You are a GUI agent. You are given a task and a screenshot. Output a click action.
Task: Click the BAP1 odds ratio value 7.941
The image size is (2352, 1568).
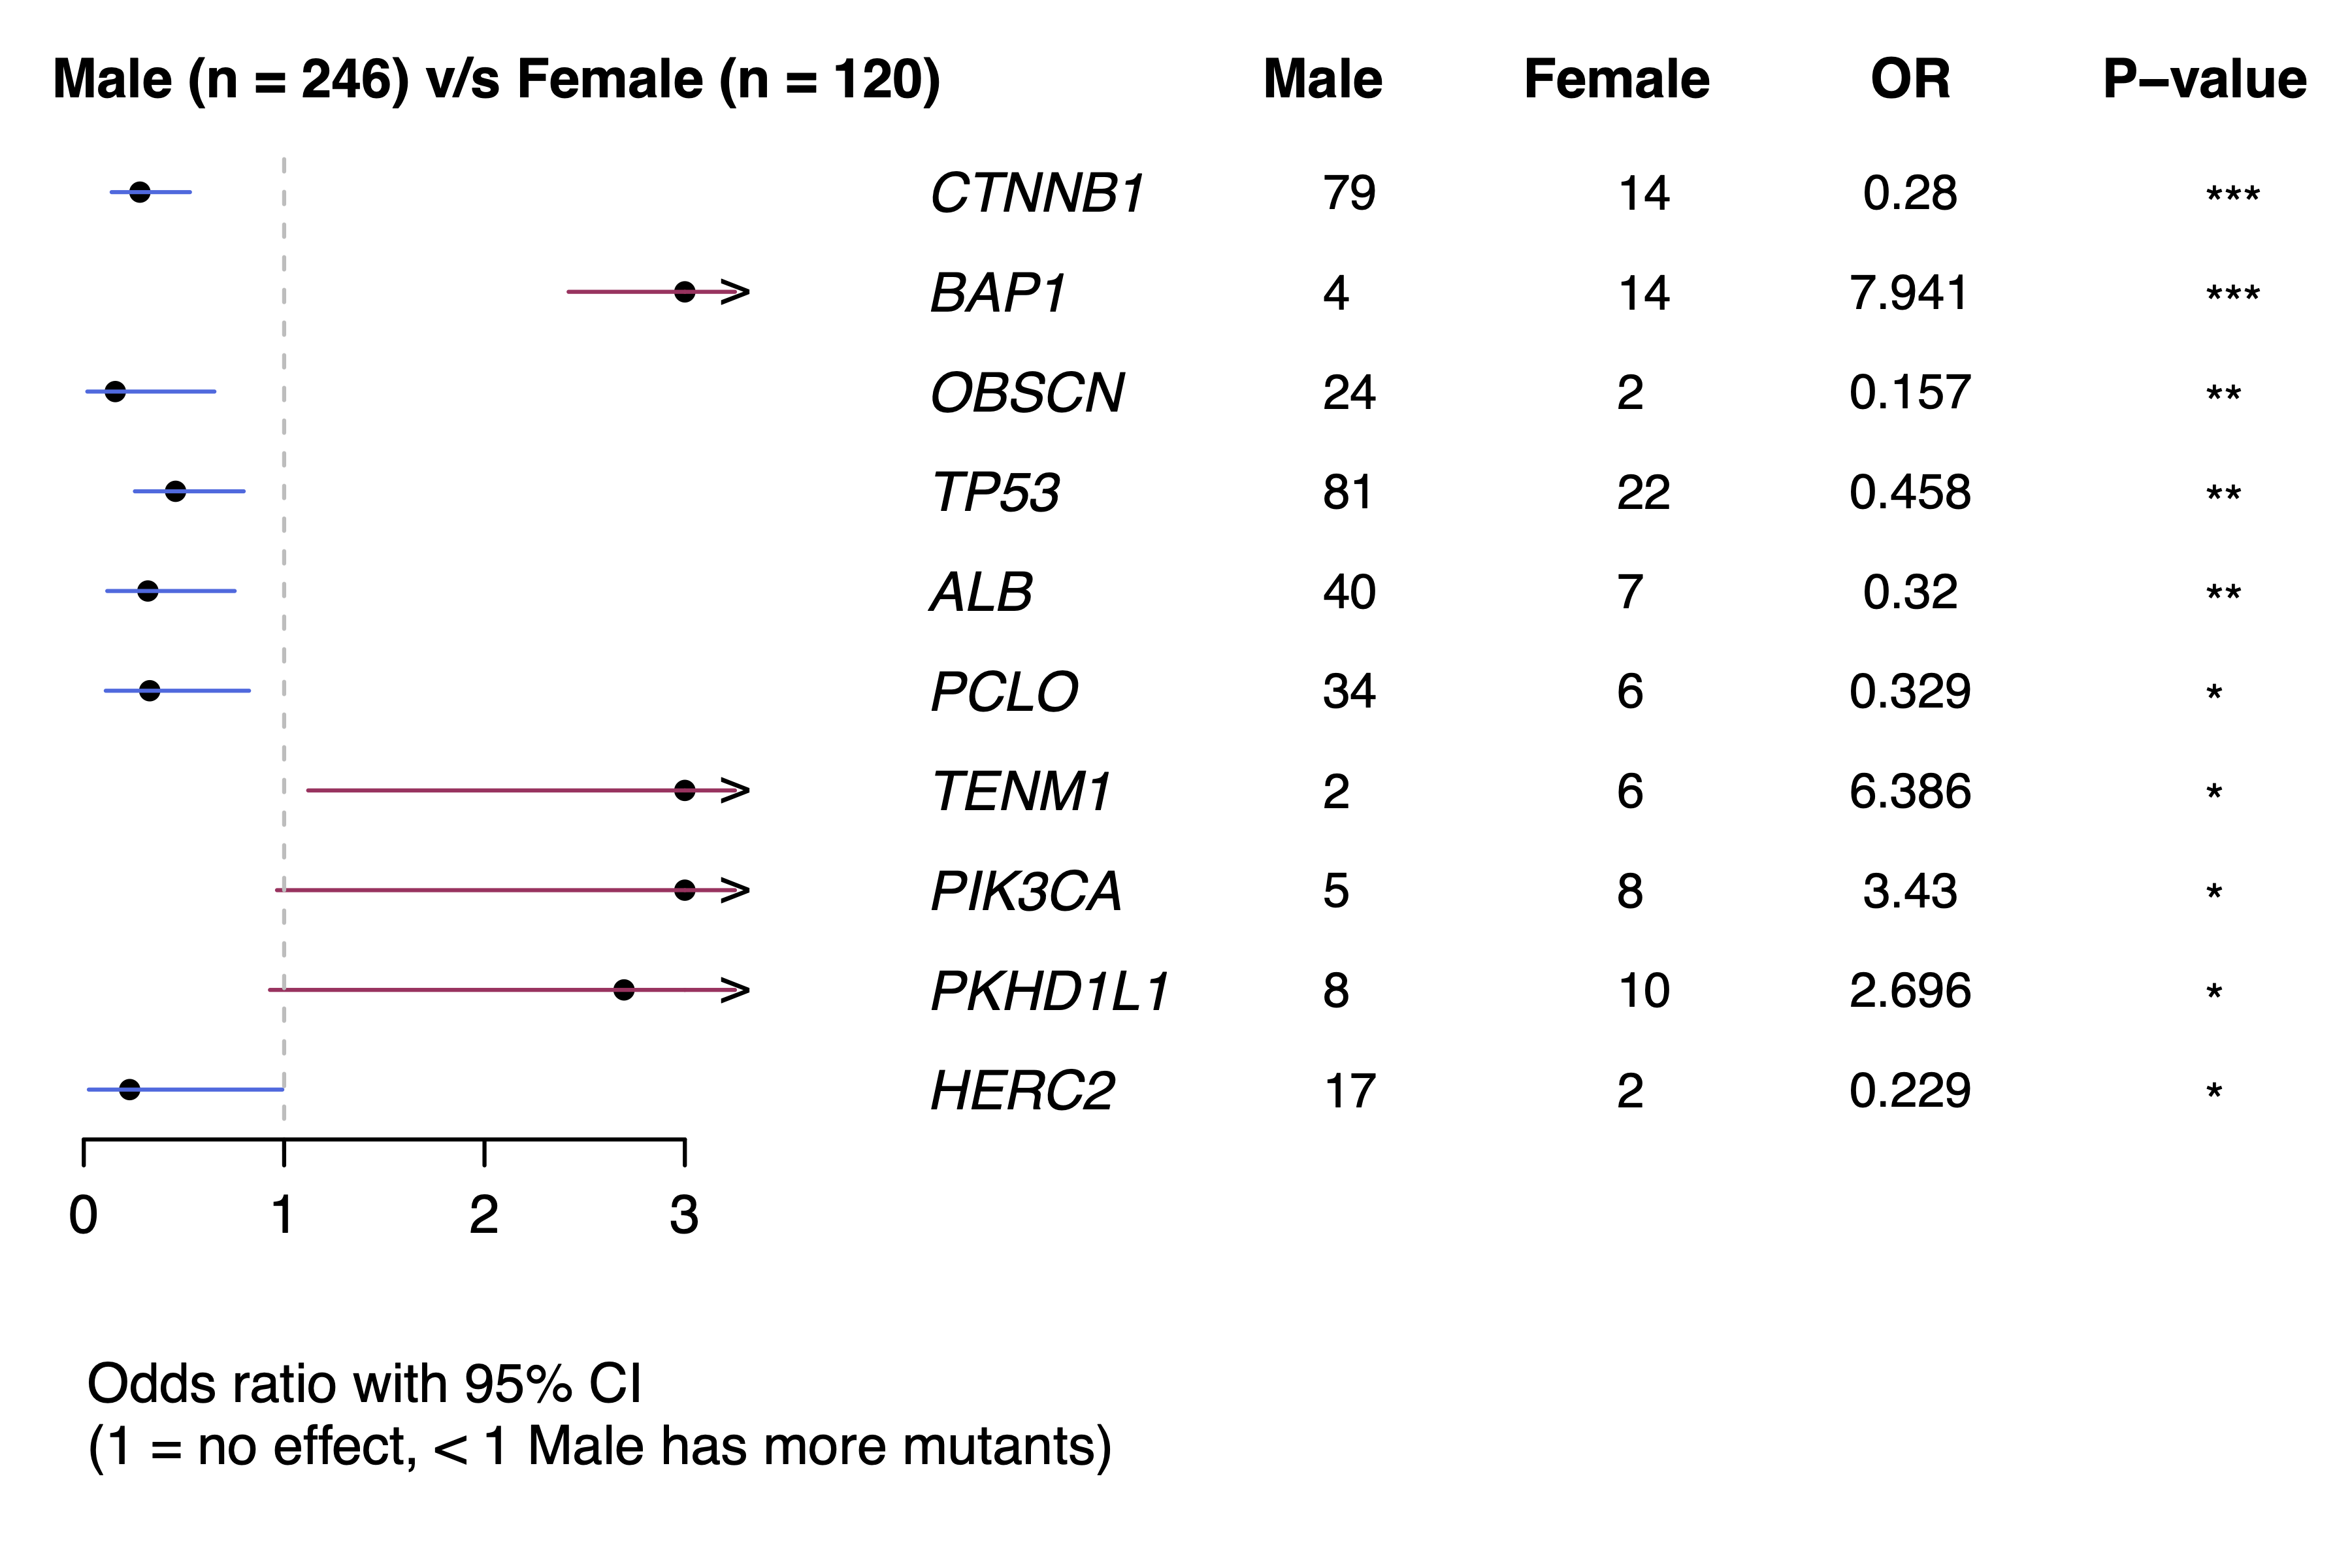click(x=1909, y=293)
